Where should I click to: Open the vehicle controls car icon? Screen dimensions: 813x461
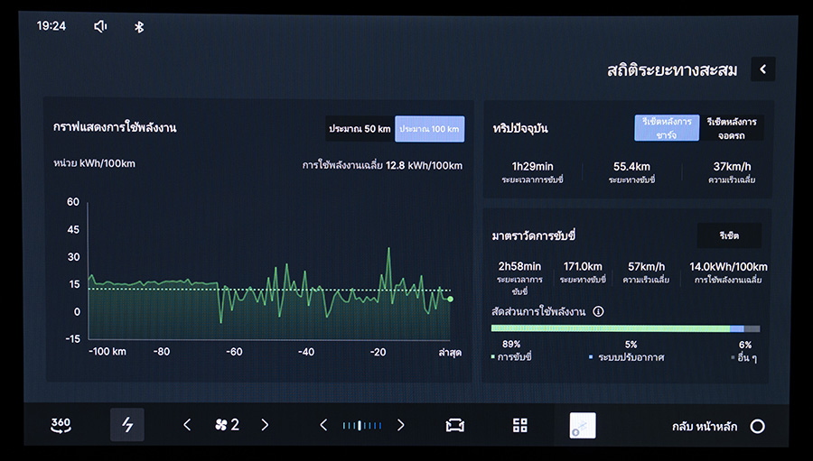point(454,425)
